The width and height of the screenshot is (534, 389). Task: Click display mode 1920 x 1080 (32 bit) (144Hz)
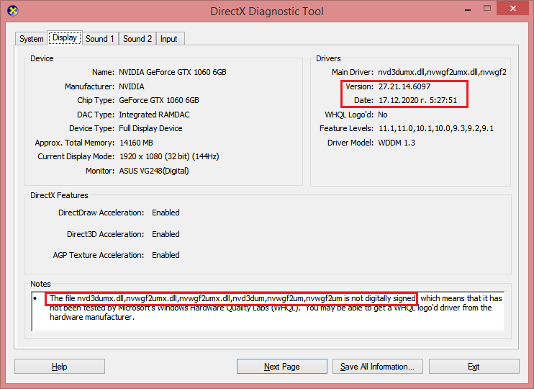tap(169, 156)
